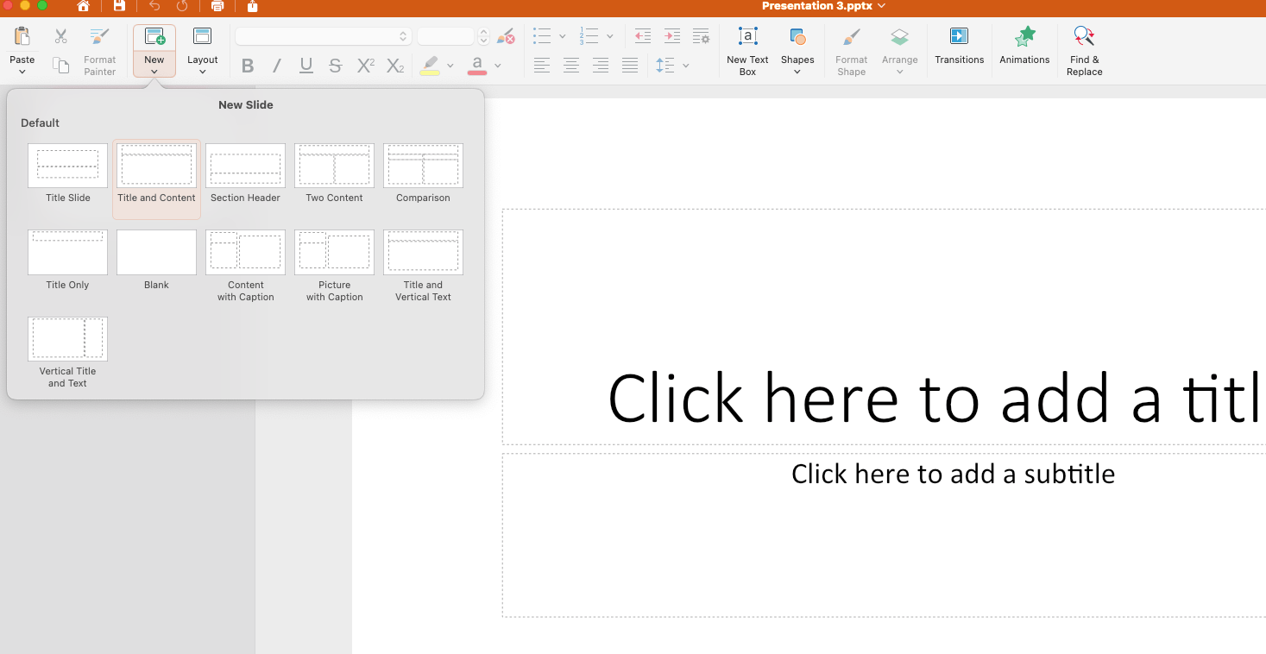1266x654 pixels.
Task: Insert a New Text Box
Action: coord(747,37)
